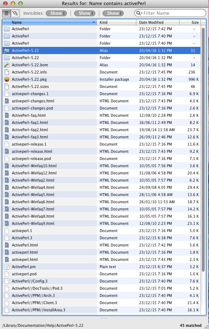
Task: Click the 26/01/10 11:53 AM date cell
Action: [x=157, y=202]
